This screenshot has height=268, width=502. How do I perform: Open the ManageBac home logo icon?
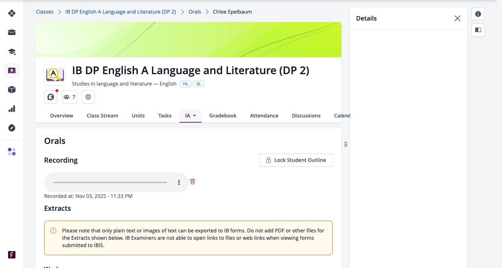pyautogui.click(x=12, y=13)
